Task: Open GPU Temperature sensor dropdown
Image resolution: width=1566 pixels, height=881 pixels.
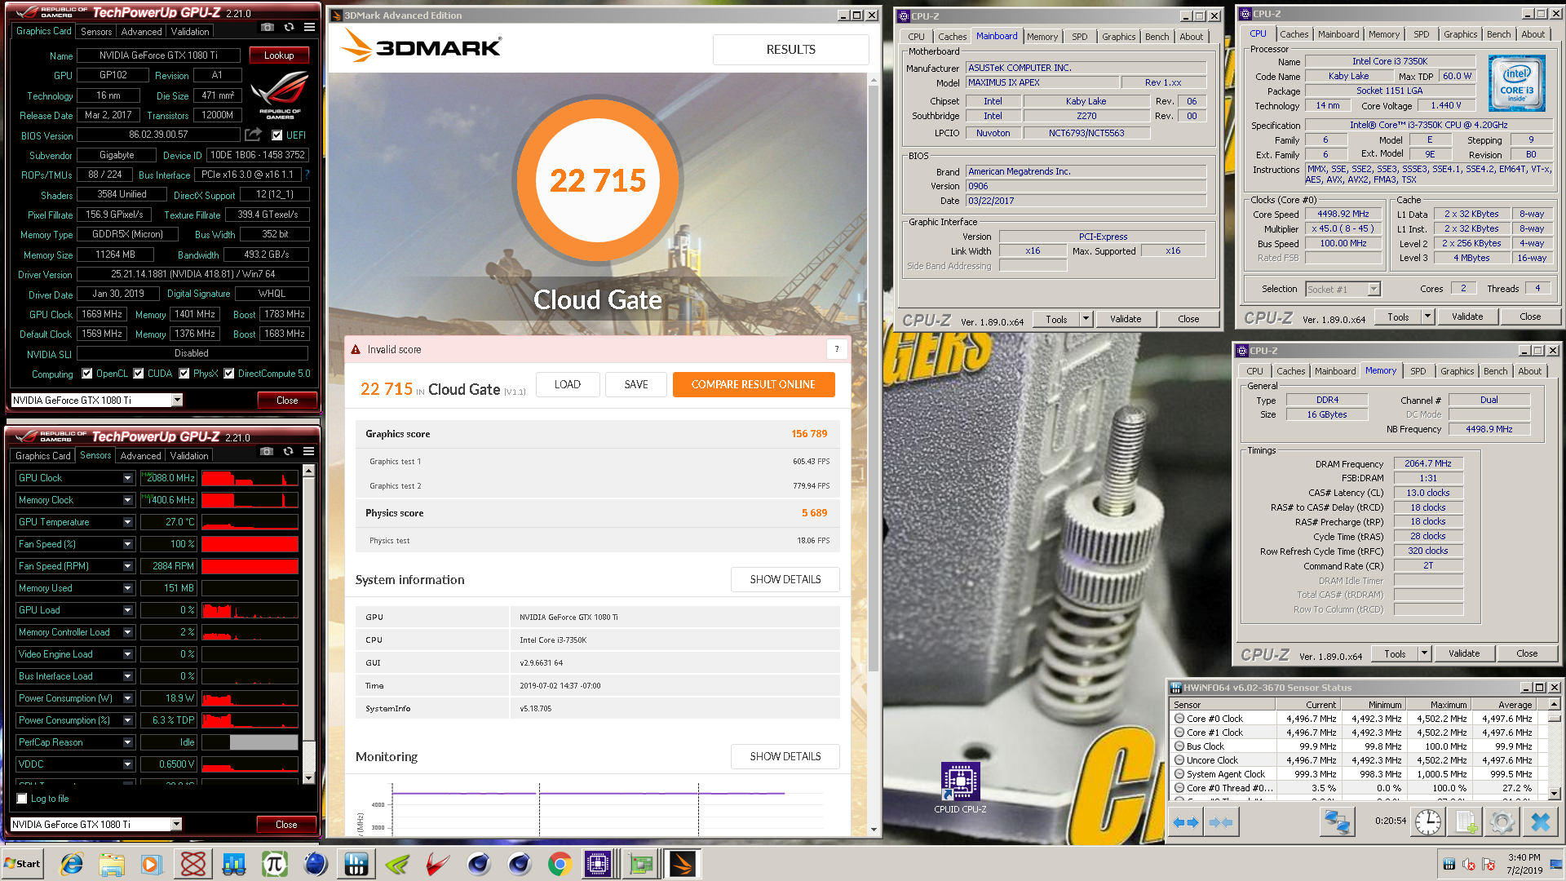Action: 127,522
